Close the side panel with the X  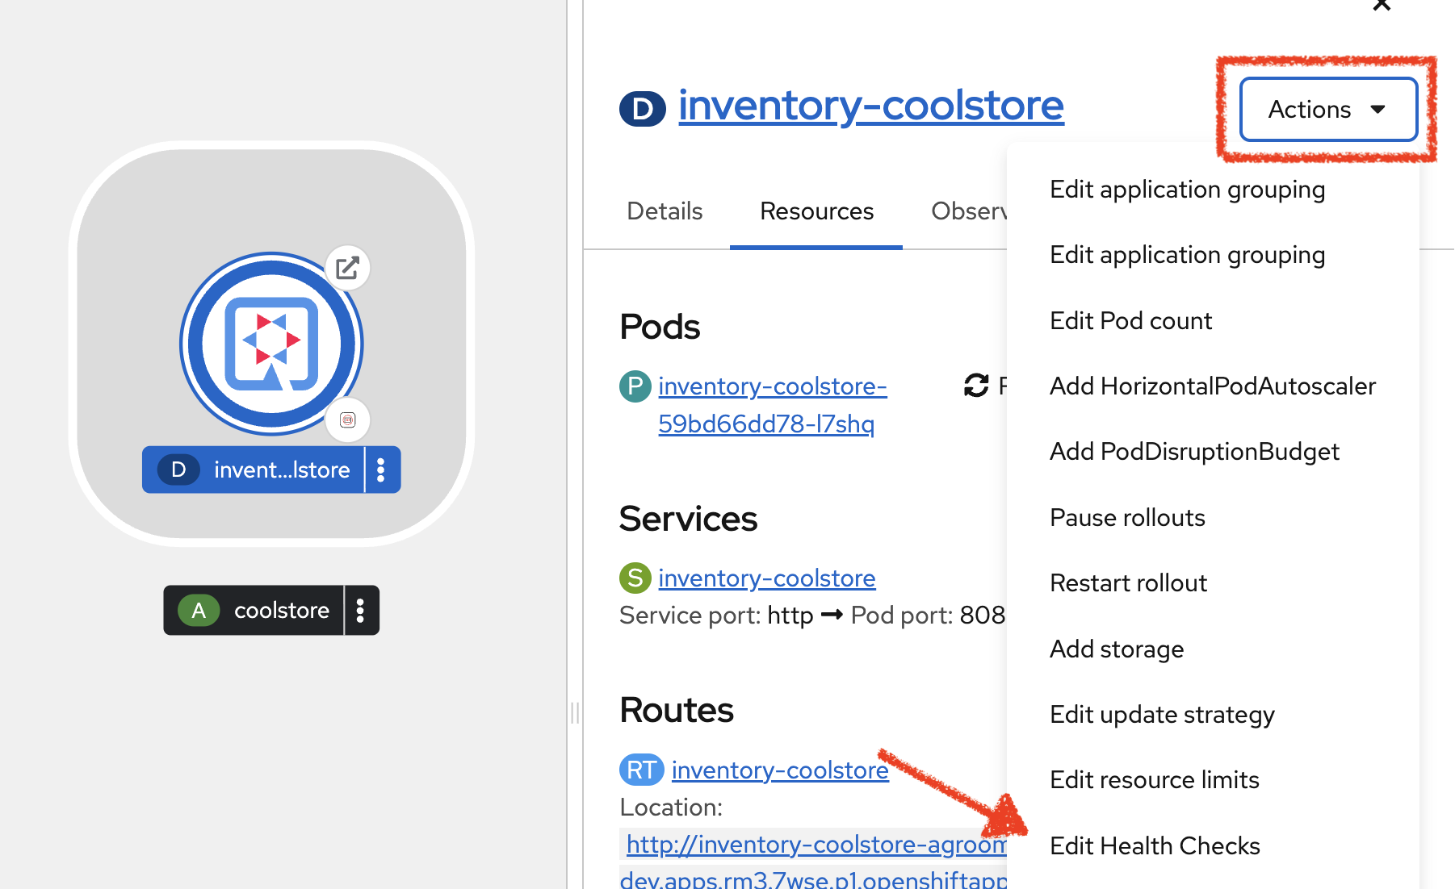click(1382, 6)
